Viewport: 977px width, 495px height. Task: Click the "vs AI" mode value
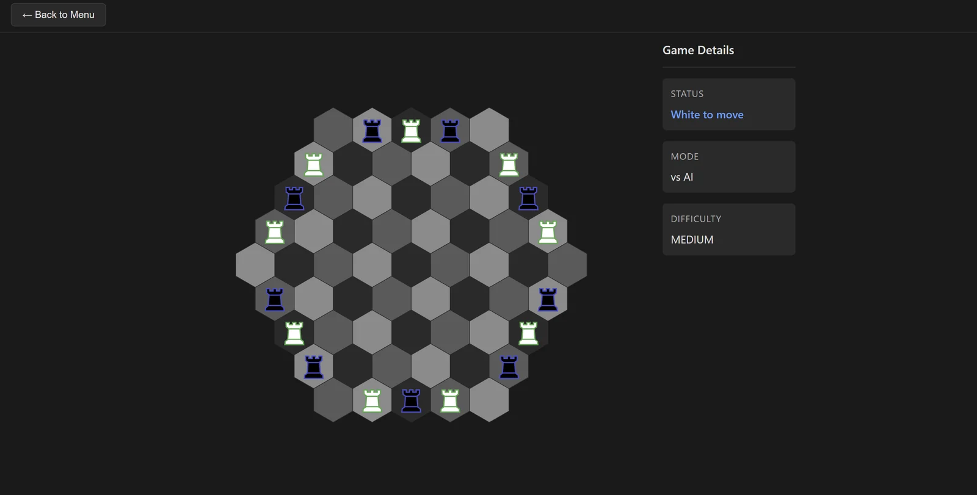[x=682, y=177]
